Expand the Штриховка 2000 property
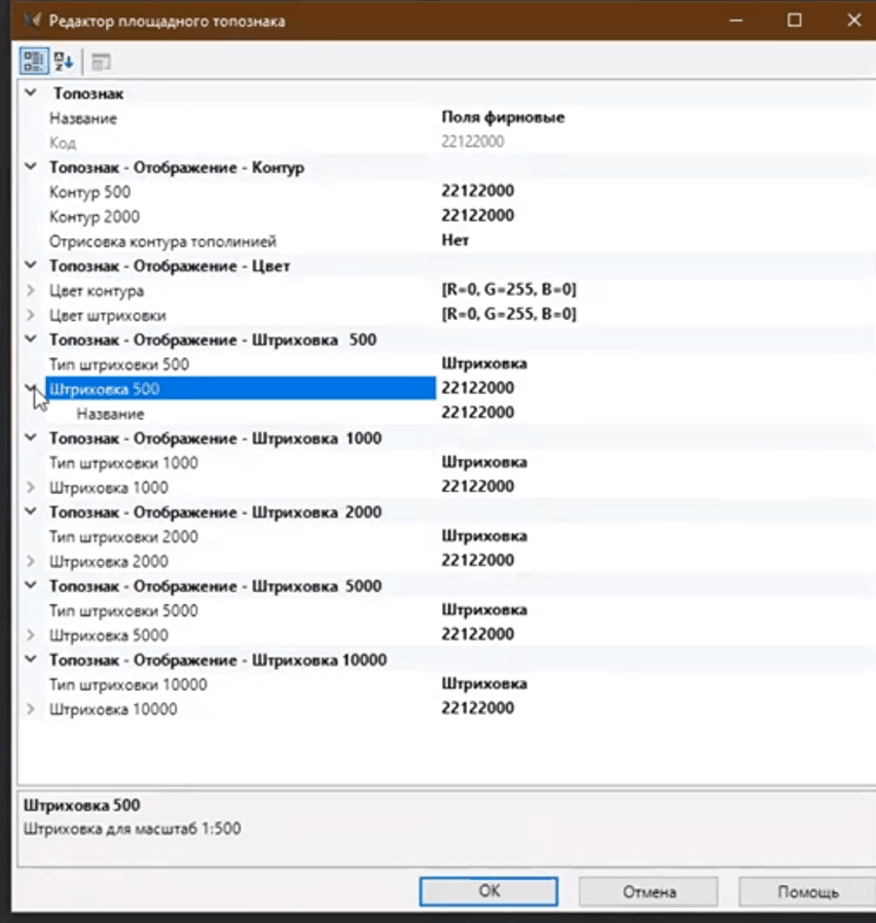 [x=31, y=561]
